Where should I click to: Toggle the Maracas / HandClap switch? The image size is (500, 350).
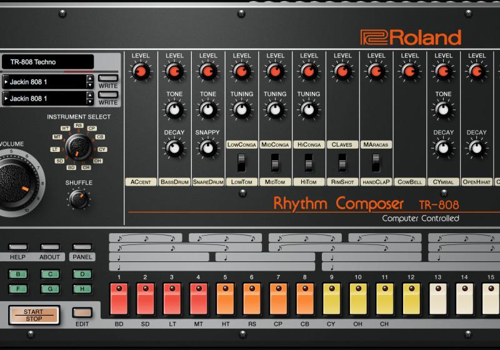376,163
